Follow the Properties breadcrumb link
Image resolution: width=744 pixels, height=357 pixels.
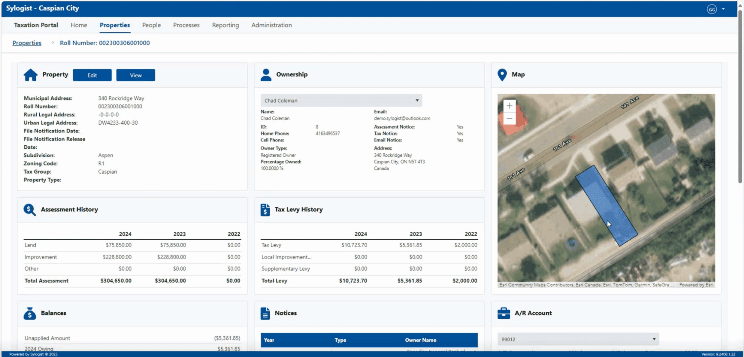click(x=27, y=43)
